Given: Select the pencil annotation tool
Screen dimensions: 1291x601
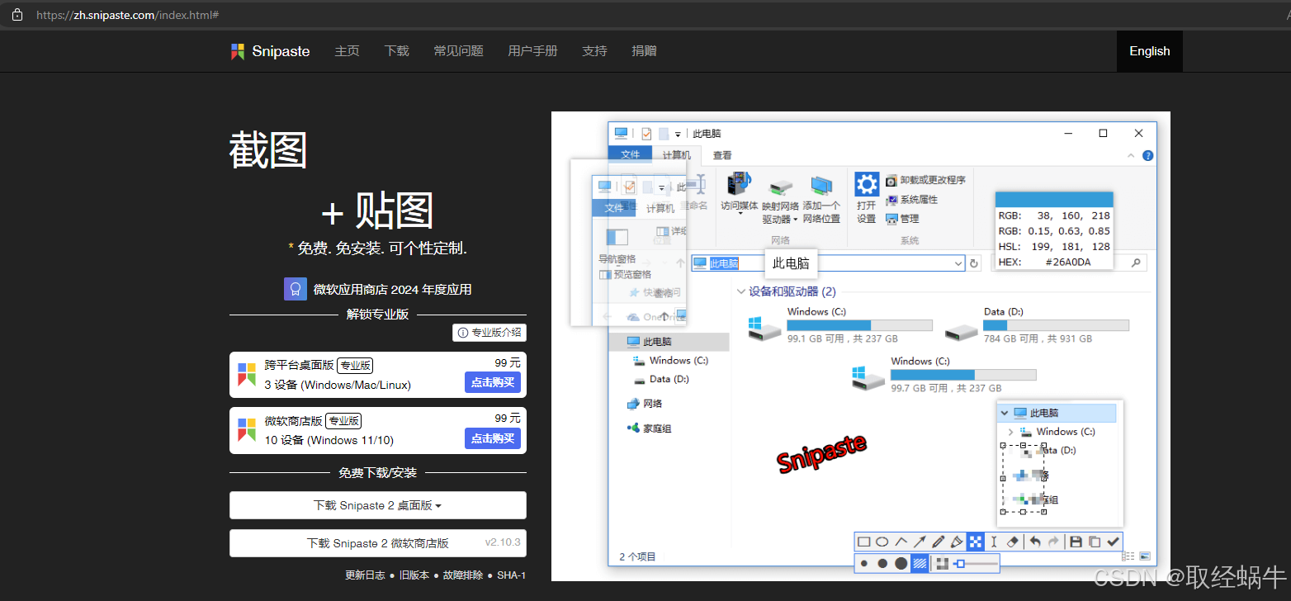Looking at the screenshot, I should click(939, 542).
